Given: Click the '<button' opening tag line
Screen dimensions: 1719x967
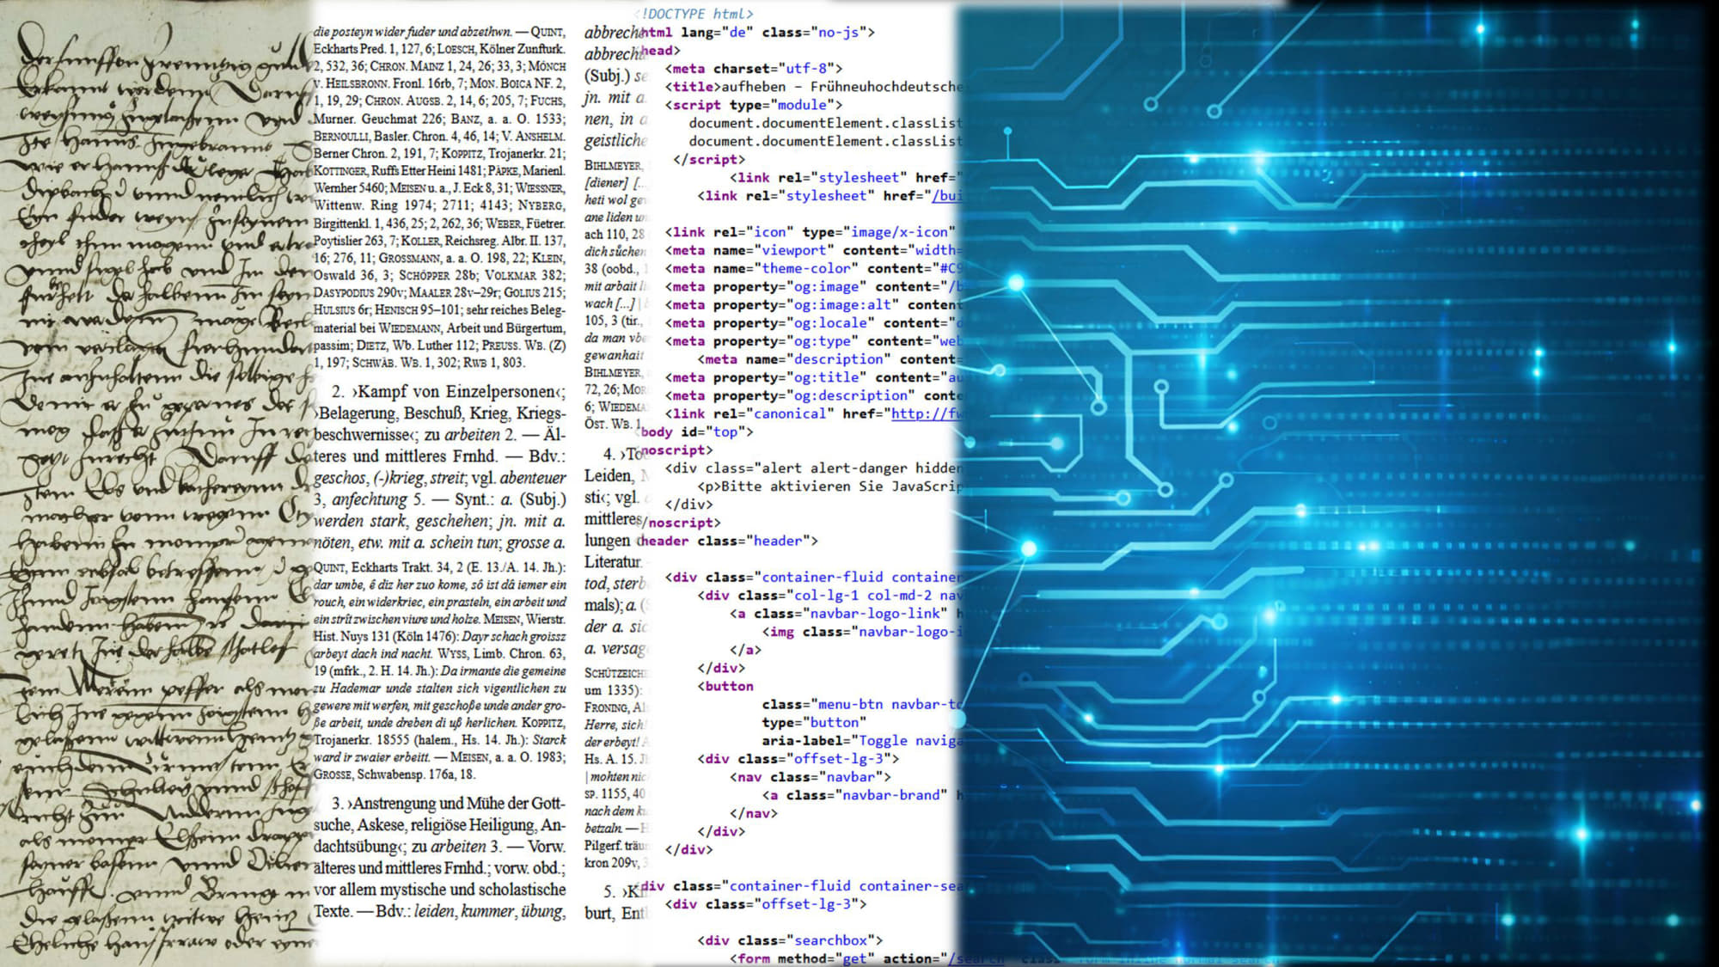Looking at the screenshot, I should coord(725,686).
